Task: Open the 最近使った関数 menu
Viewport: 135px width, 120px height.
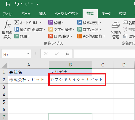Action: 30,29
